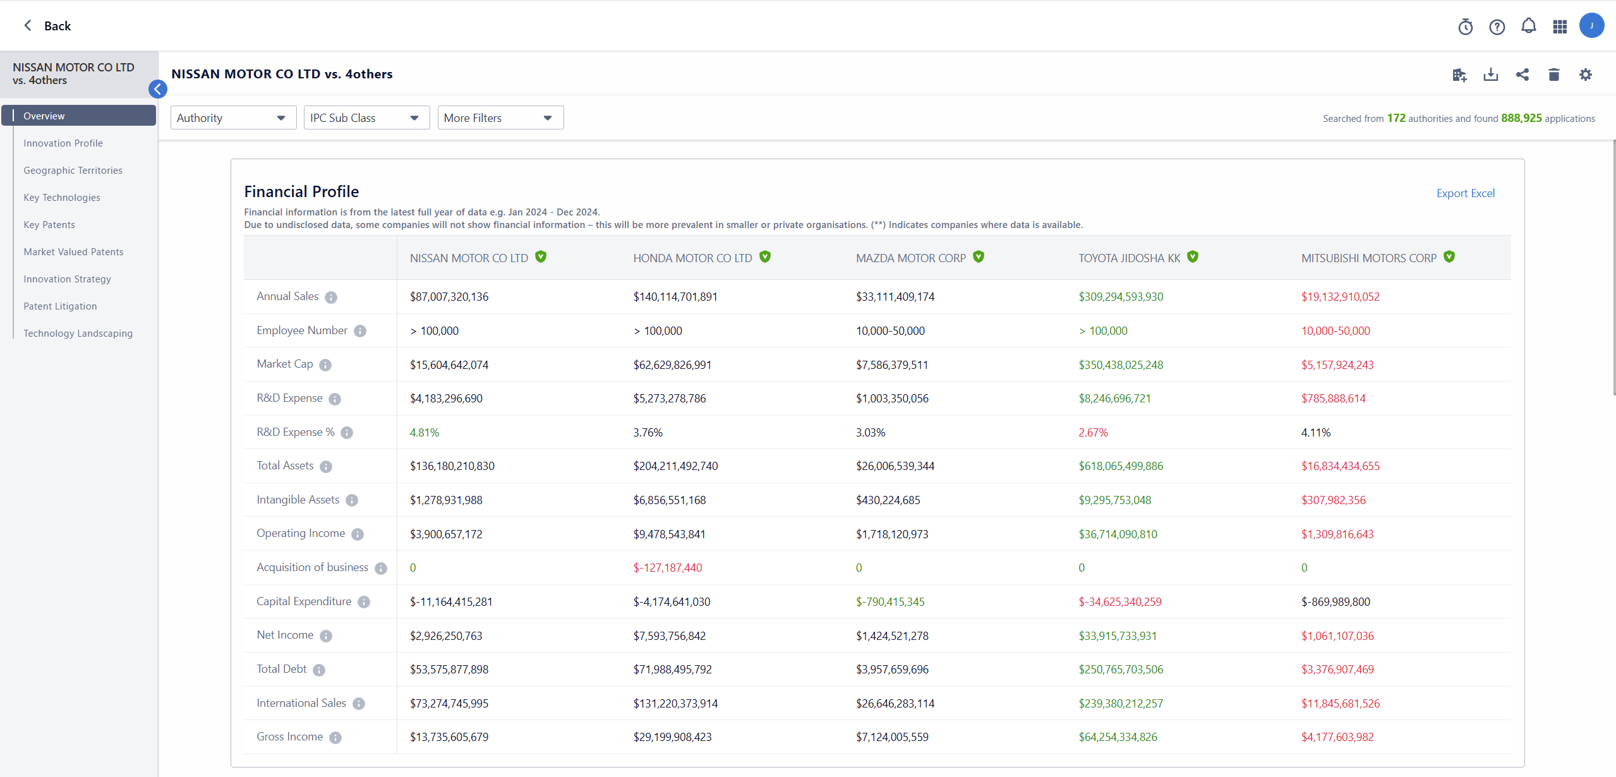
Task: Click the add-to-workspace icon beside download
Action: [1459, 75]
